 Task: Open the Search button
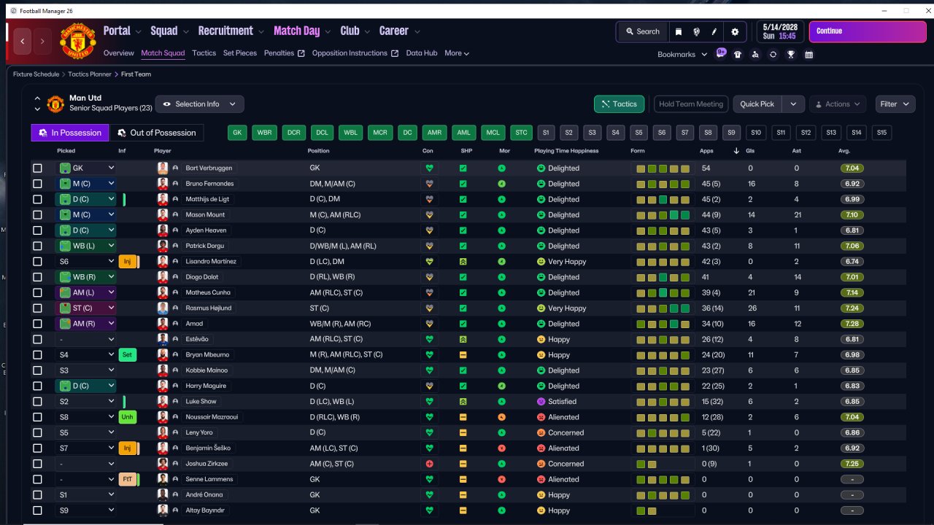pos(642,31)
